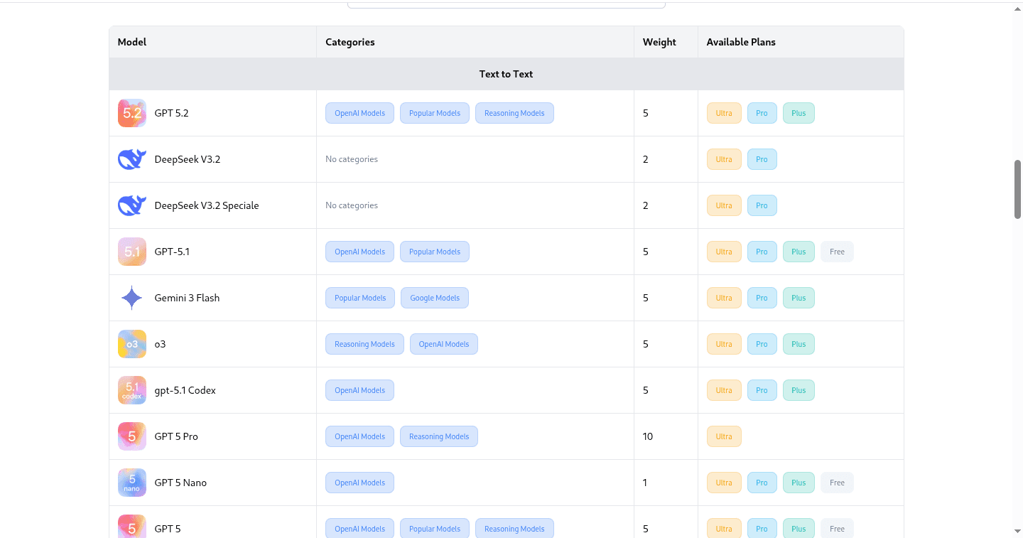This screenshot has width=1023, height=538.
Task: Click the Gemini 3 Flash star icon
Action: [x=132, y=298]
